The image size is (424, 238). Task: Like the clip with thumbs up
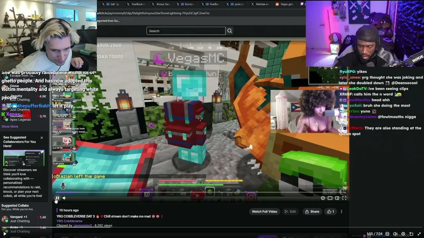331,212
